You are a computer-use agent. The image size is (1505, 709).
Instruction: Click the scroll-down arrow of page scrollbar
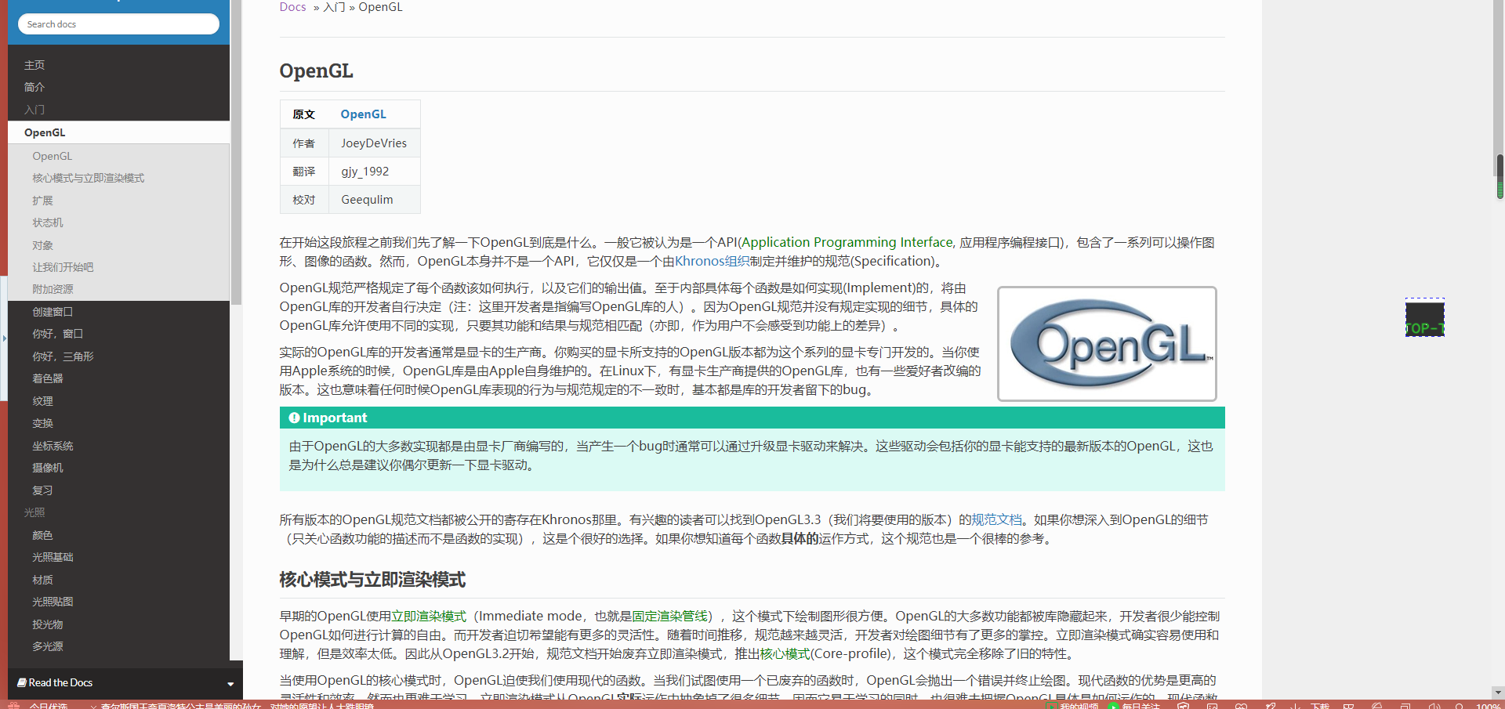(x=1500, y=693)
